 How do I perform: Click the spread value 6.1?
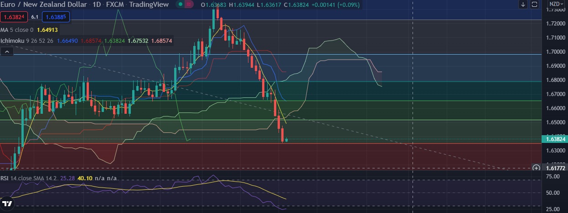pyautogui.click(x=35, y=17)
